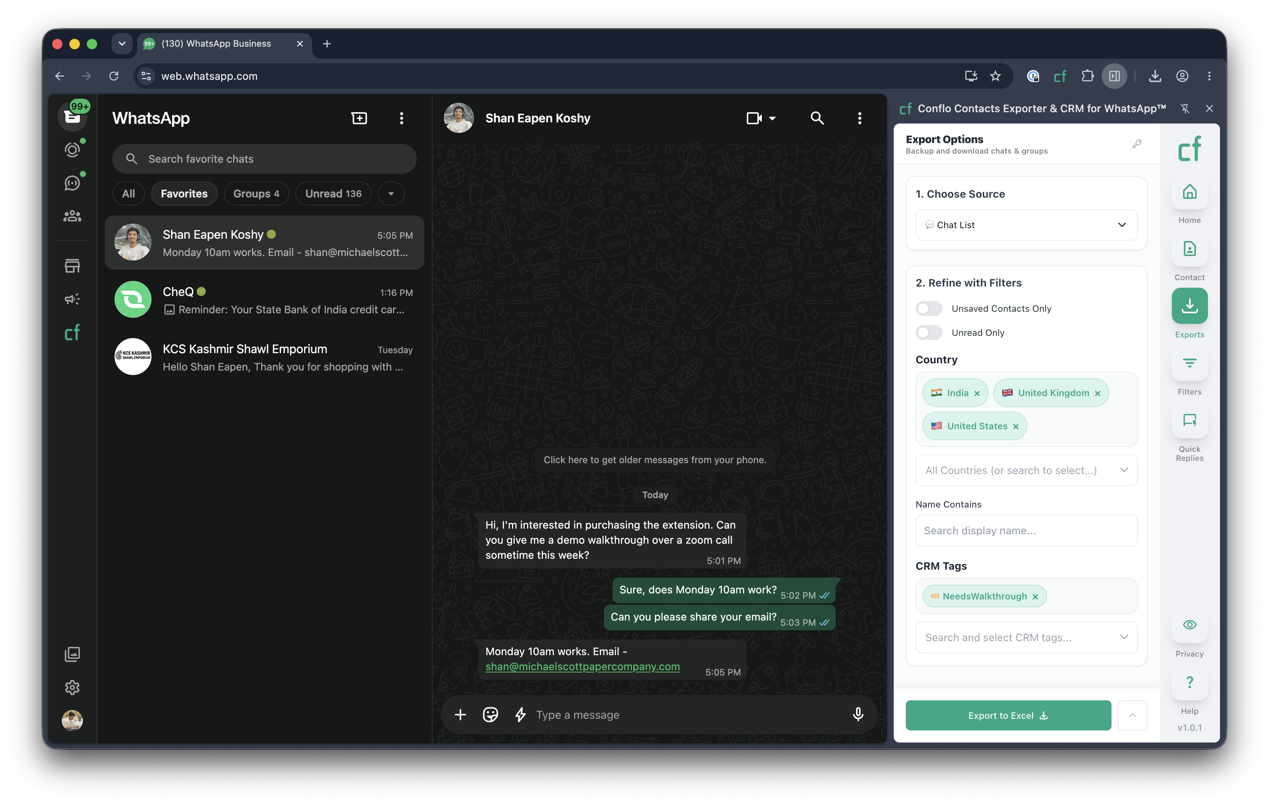The width and height of the screenshot is (1269, 805).
Task: Click the license key icon in Export Options
Action: click(1137, 144)
